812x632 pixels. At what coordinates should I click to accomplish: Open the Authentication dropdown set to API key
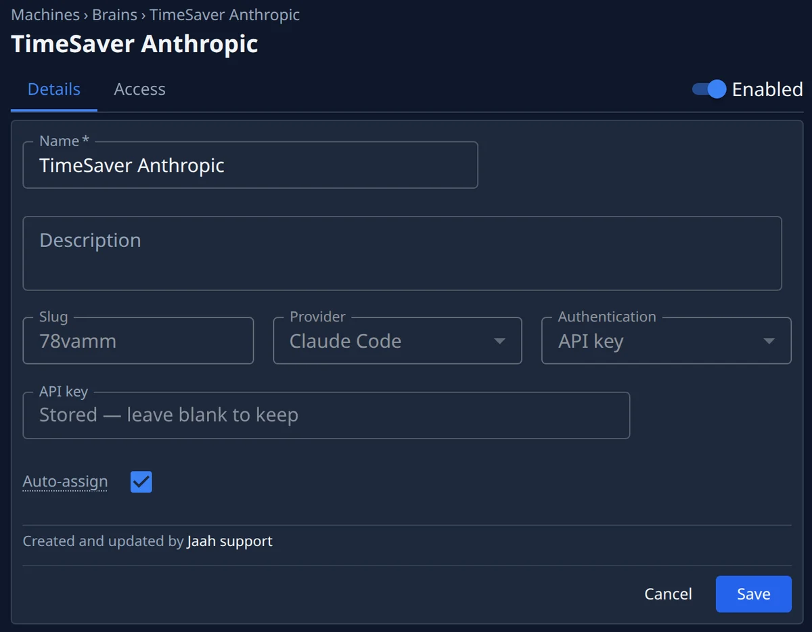click(x=666, y=341)
